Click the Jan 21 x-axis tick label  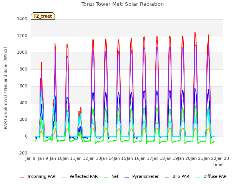[197, 158]
